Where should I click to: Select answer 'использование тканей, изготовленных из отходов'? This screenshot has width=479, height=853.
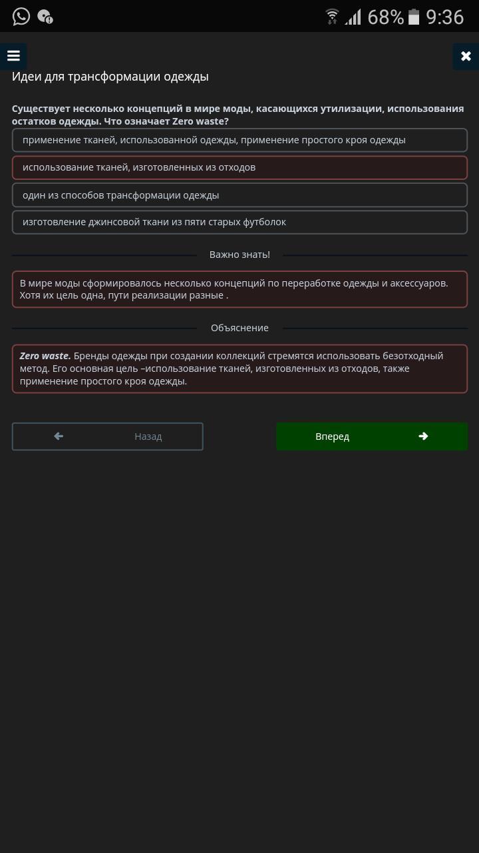239,167
